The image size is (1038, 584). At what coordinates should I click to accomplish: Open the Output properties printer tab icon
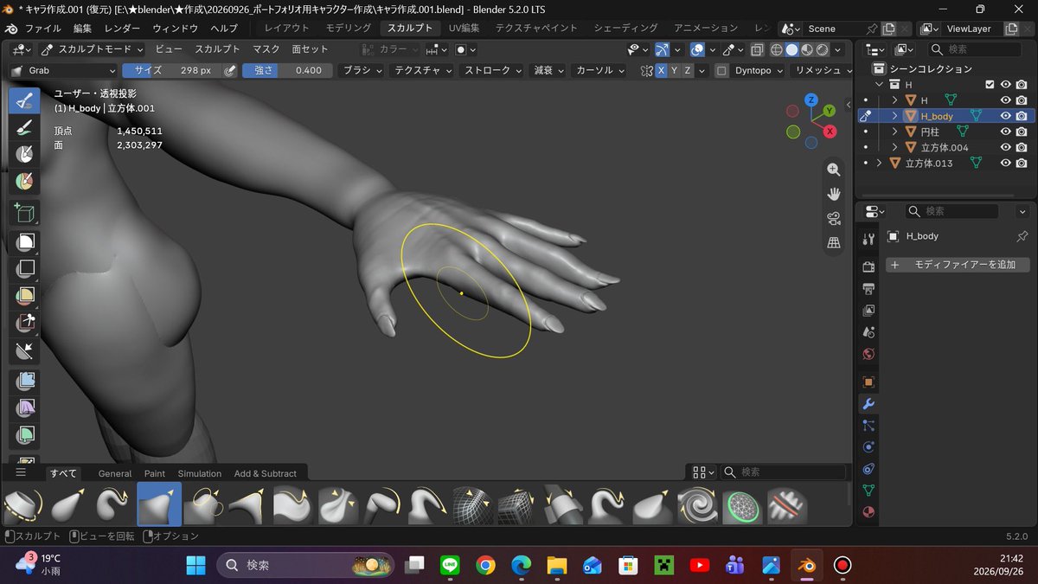868,289
